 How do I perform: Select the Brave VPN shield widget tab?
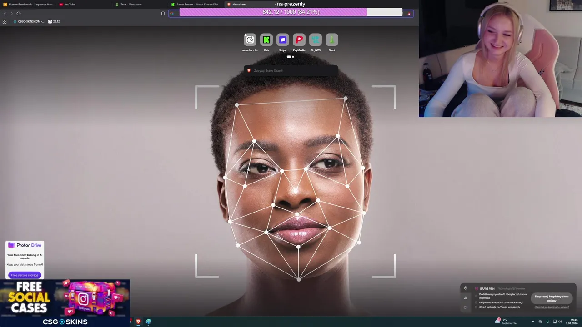465,288
